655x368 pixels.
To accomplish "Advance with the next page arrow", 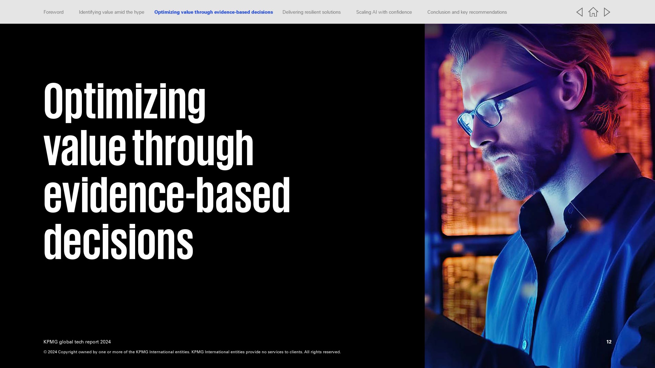I will (607, 12).
